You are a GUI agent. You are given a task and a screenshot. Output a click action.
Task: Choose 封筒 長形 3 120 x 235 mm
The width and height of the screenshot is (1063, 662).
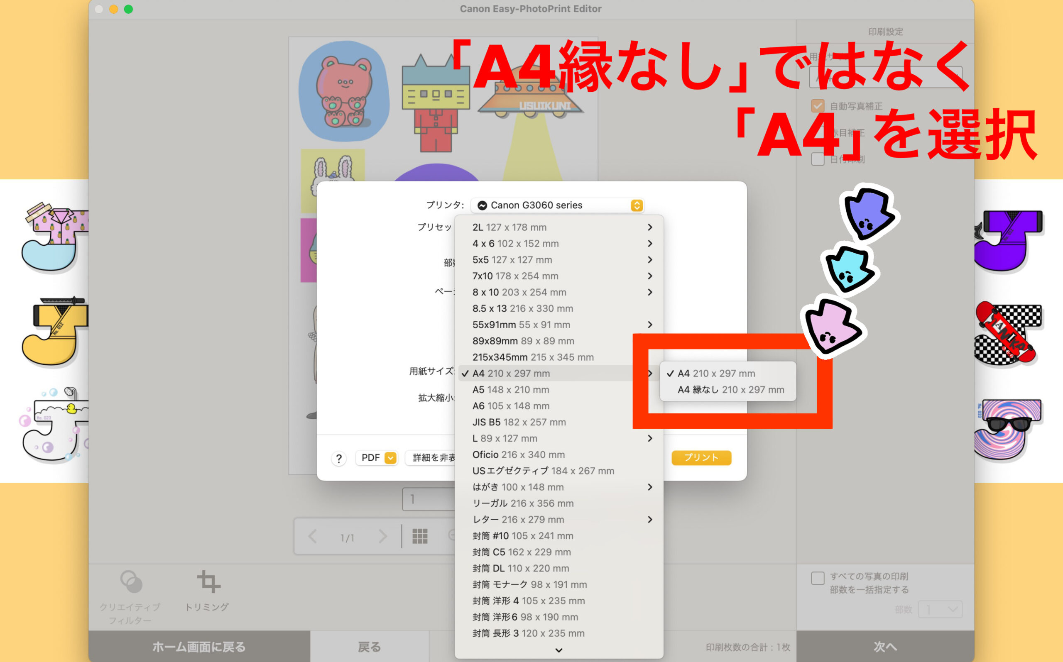(559, 633)
